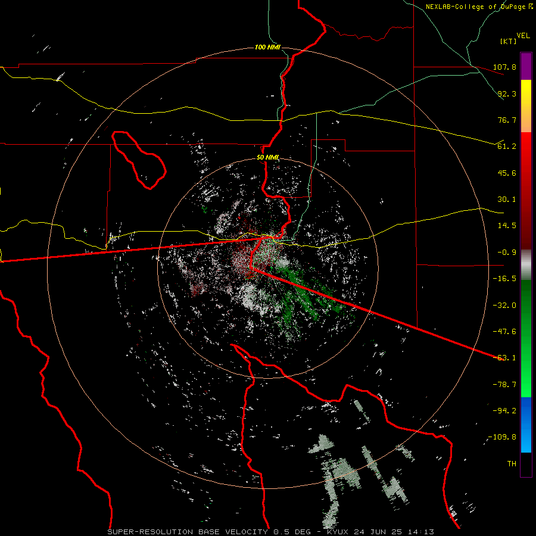Click the red segment of the color bar
Screen dimensions: 536x536
pos(526,191)
